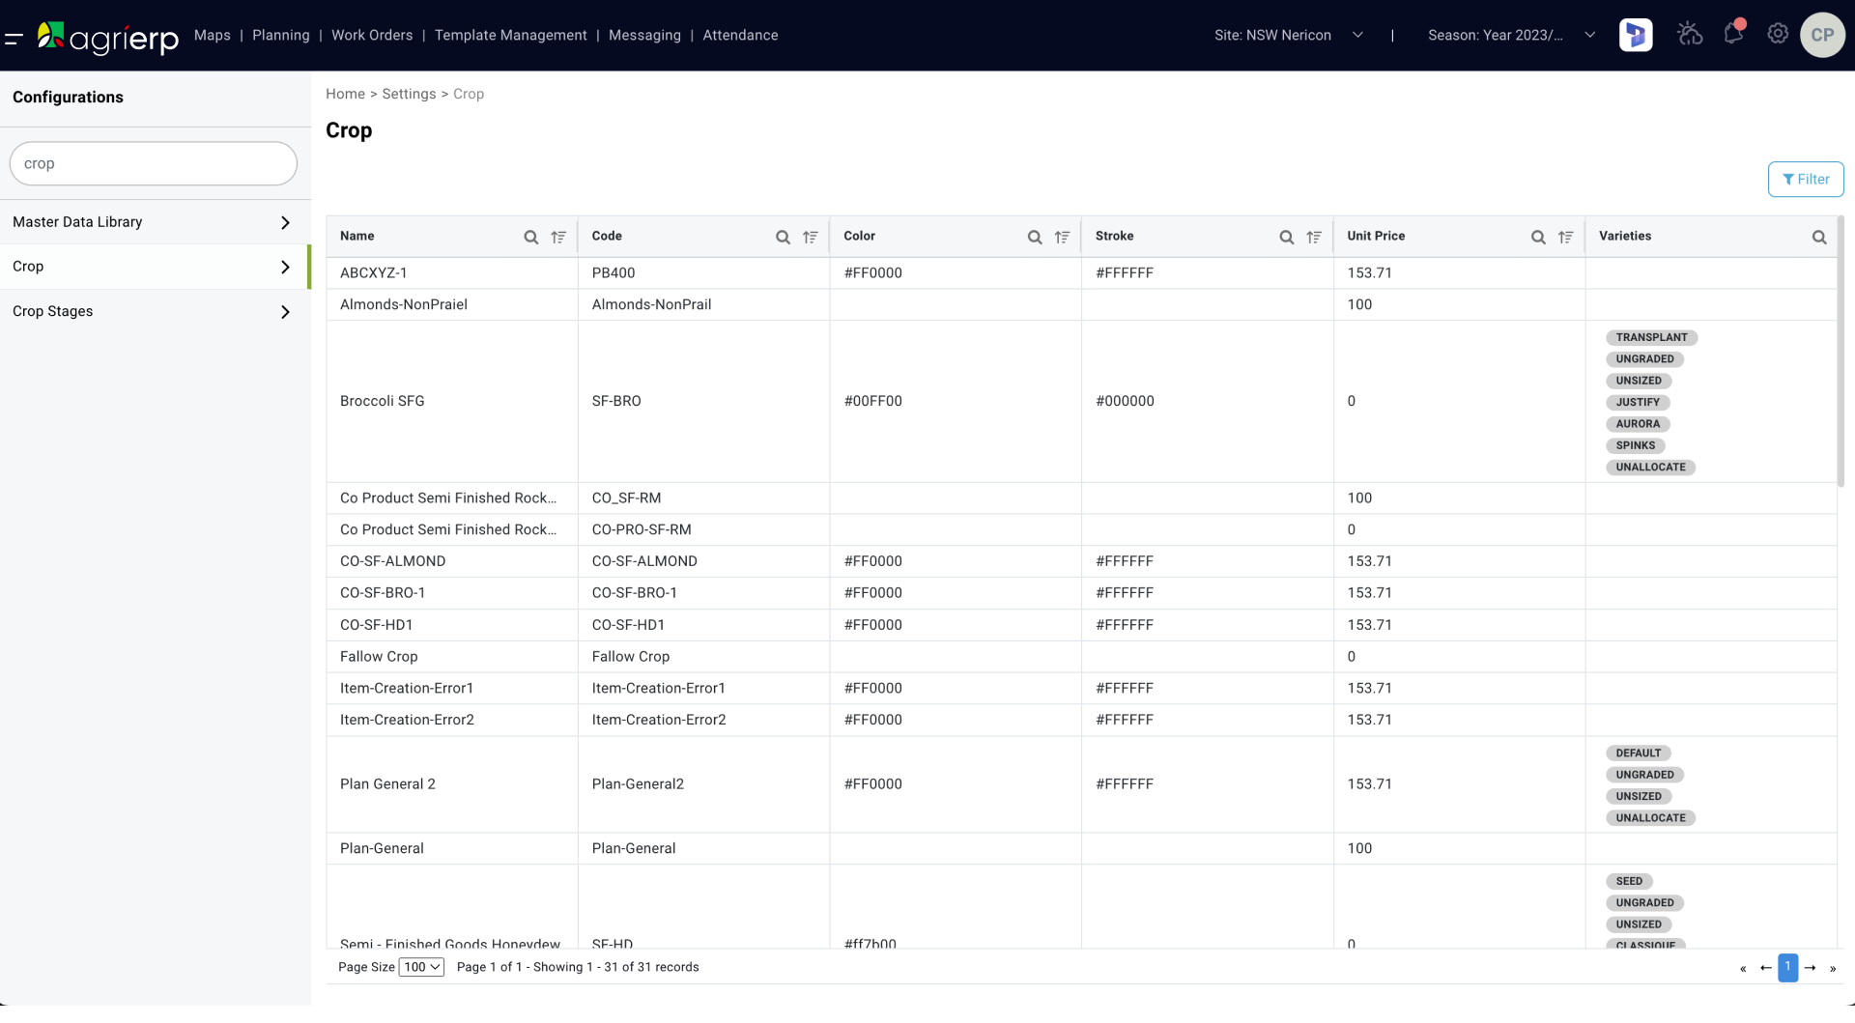Open the notifications bell icon
1855x1023 pixels.
click(1733, 34)
